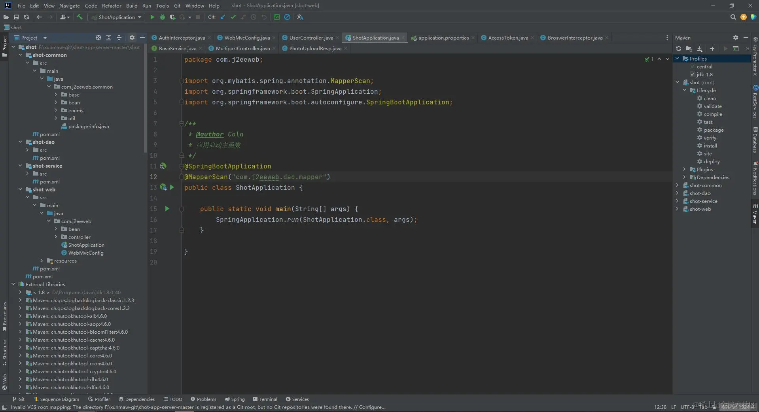
Task: Open the Spring tool window
Action: tap(235, 399)
